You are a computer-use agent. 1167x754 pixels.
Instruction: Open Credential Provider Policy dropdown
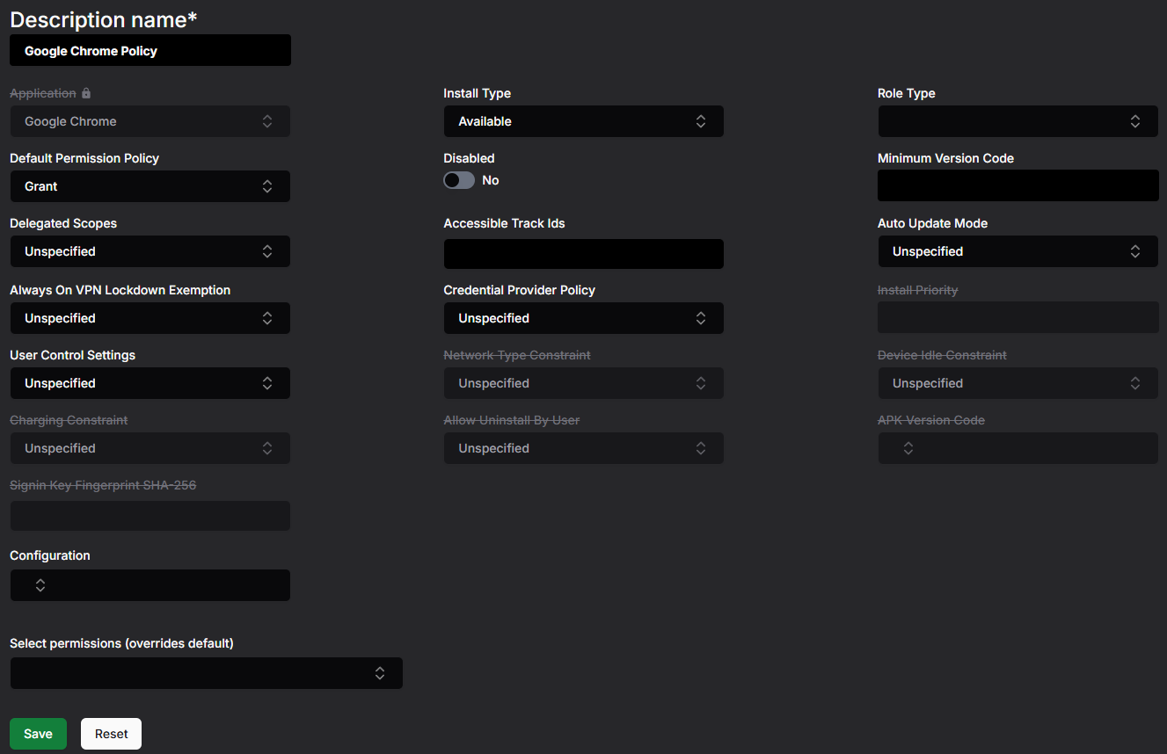click(x=583, y=318)
